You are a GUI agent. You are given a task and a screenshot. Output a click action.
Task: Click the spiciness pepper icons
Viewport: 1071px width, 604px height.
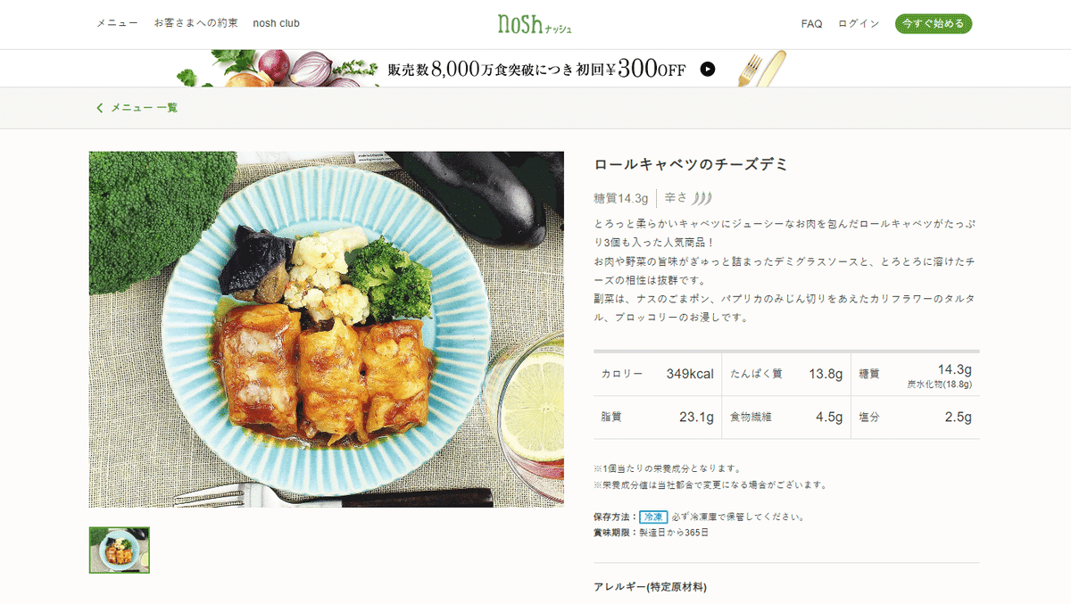tap(703, 198)
